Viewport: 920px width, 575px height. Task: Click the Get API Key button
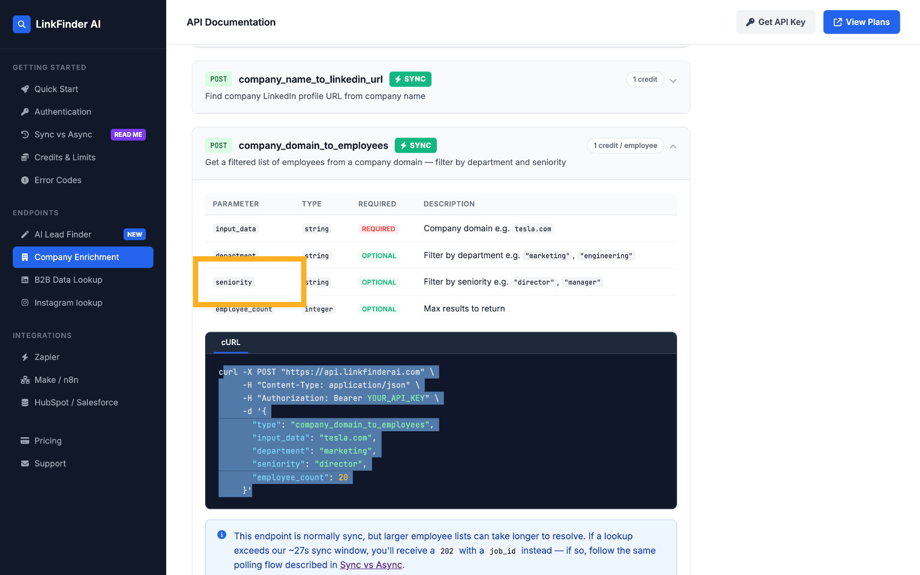[x=776, y=22]
